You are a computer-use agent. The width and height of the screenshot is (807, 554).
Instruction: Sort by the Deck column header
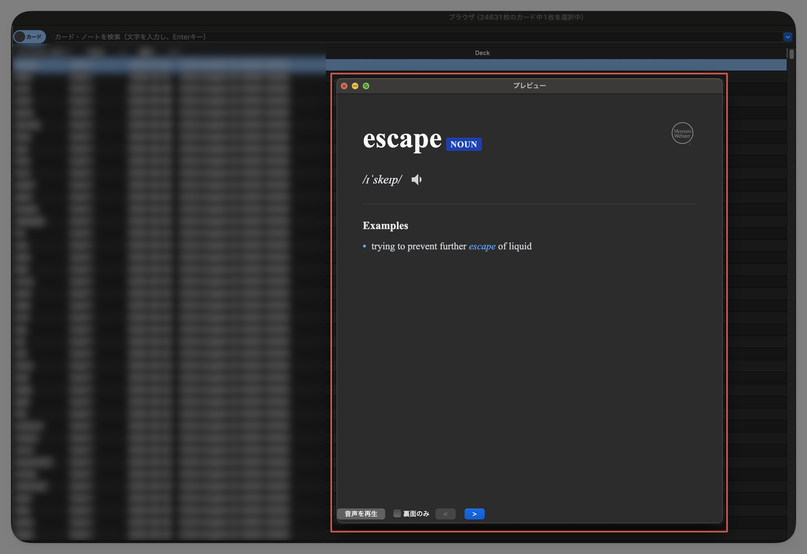coord(482,53)
